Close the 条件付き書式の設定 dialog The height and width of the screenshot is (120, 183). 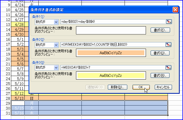(x=175, y=10)
